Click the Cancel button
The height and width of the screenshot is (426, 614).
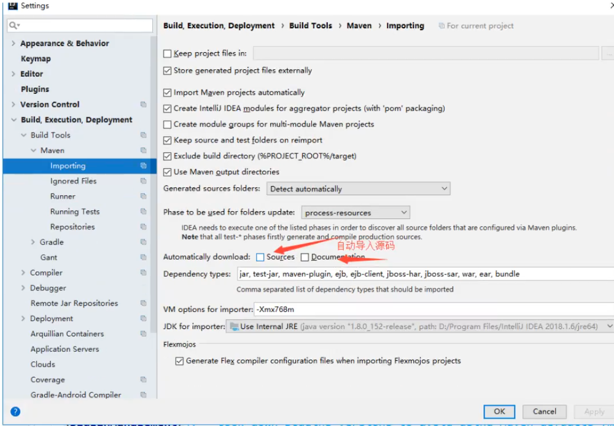click(x=544, y=411)
